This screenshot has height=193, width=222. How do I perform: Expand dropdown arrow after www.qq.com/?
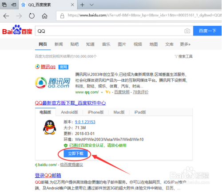point(102,92)
